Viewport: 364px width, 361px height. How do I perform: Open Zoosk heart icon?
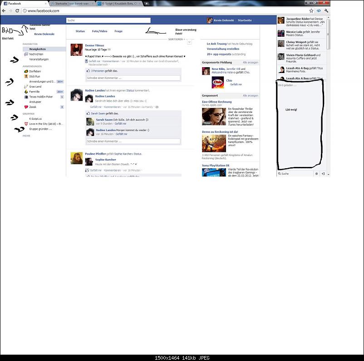pos(26,107)
